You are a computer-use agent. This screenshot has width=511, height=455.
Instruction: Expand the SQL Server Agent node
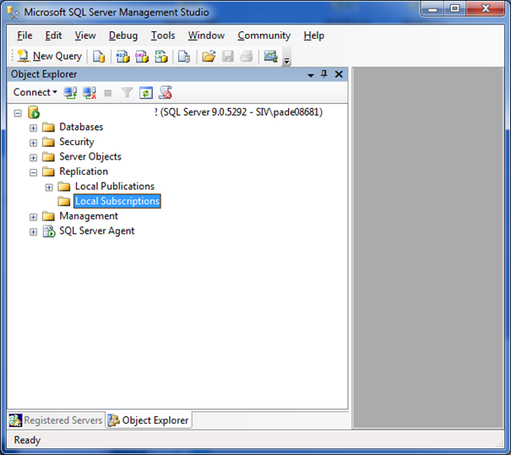(33, 232)
